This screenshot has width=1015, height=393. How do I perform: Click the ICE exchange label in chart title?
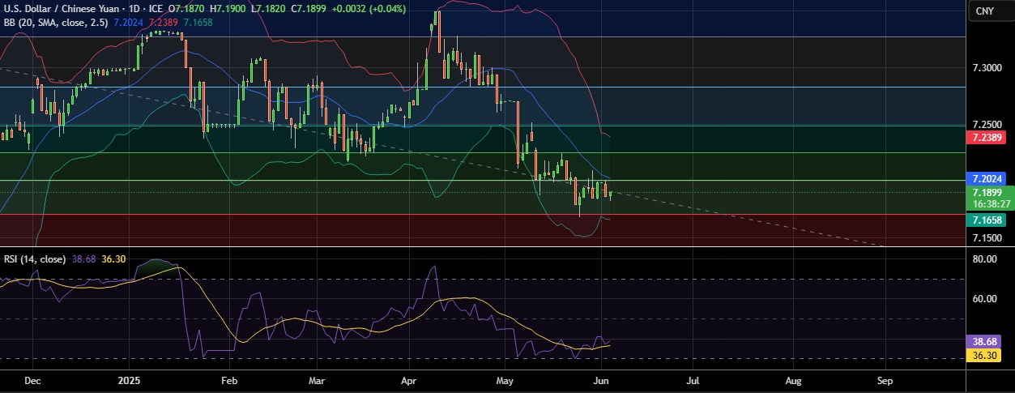[x=156, y=9]
